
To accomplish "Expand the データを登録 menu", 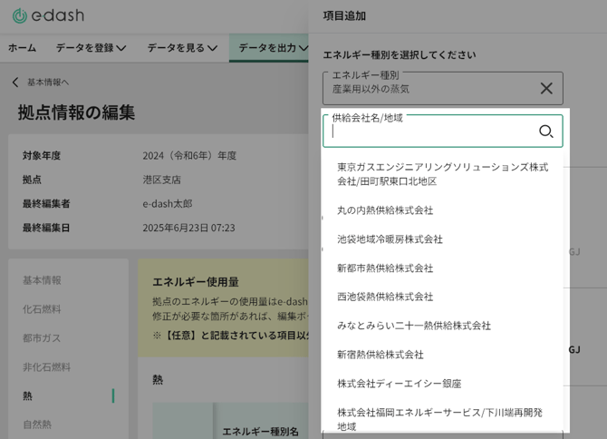I will pos(91,48).
